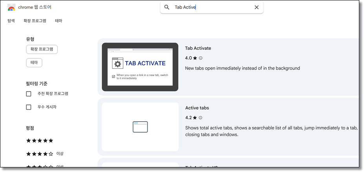
Task: Select the 테마 type filter chip
Action: coord(34,63)
